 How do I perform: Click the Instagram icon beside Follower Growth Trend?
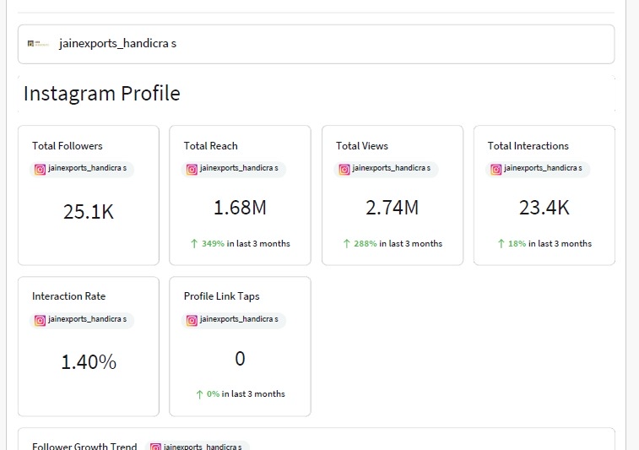(155, 447)
